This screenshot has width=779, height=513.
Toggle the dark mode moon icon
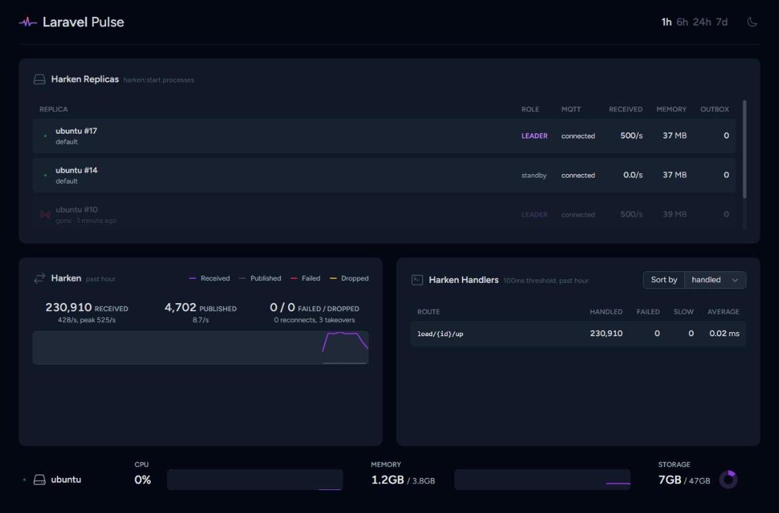click(x=752, y=22)
